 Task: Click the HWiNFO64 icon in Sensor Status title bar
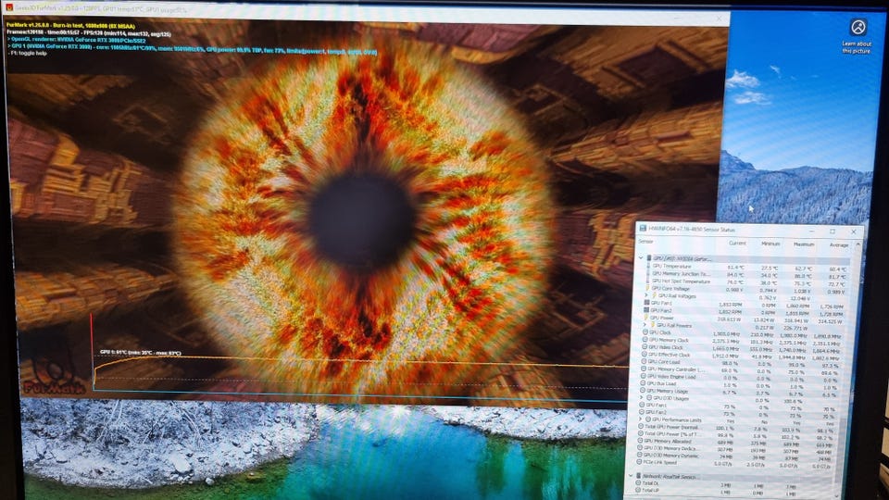click(x=643, y=228)
